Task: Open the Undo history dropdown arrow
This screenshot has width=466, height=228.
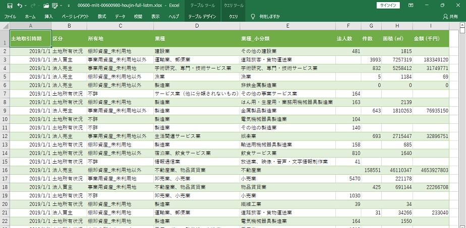Action: pyautogui.click(x=26, y=6)
